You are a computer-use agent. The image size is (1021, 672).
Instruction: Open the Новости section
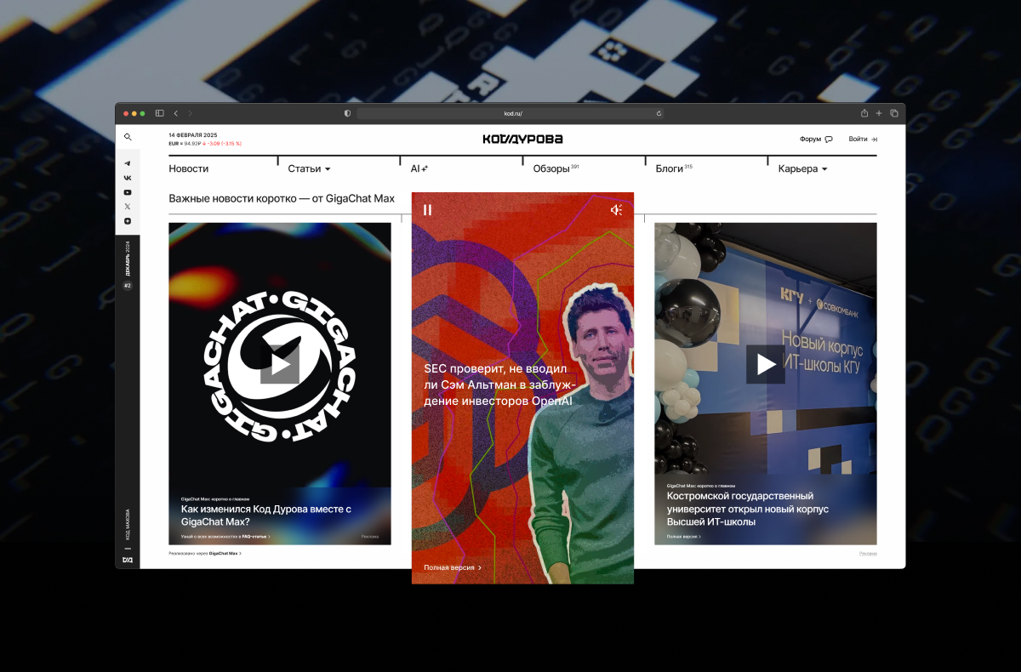[x=188, y=168]
